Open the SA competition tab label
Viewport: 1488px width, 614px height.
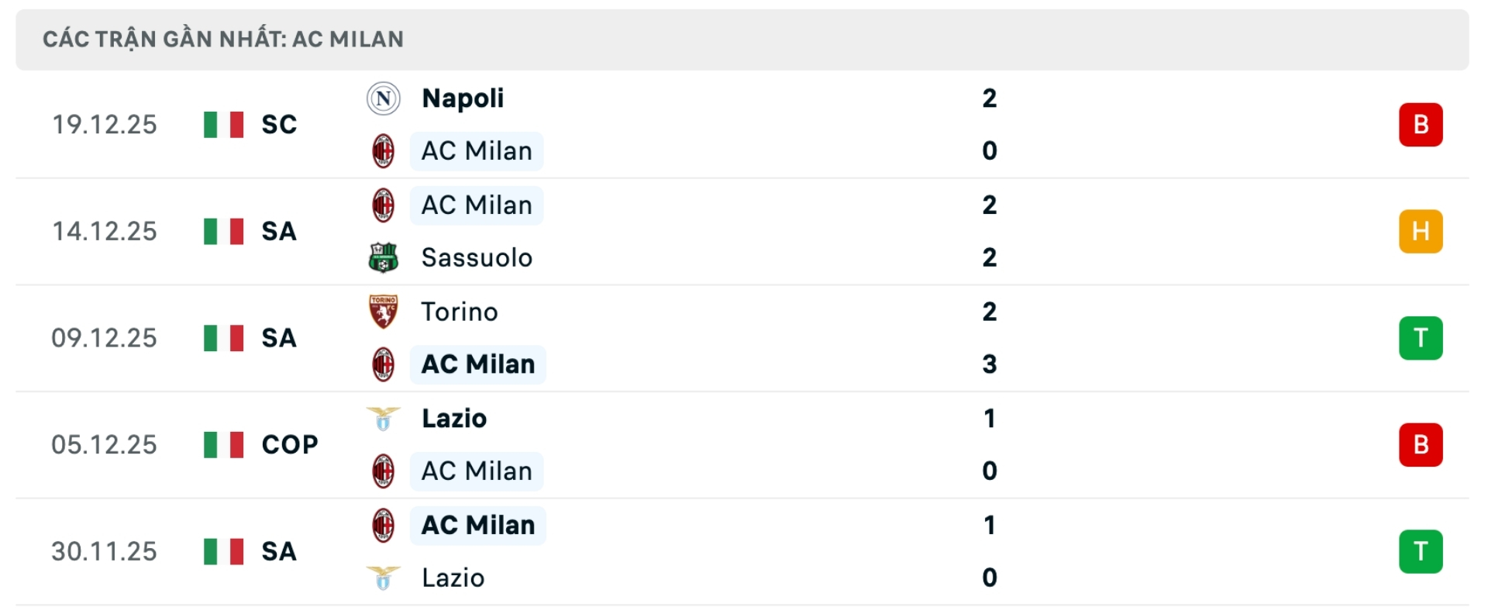279,231
